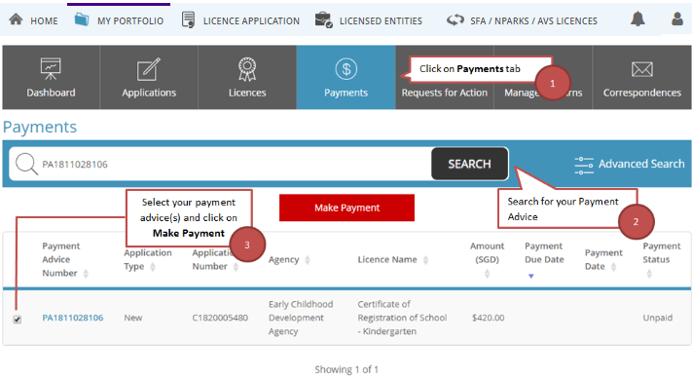Viewport: 692px width, 378px height.
Task: Sort by Amount (SGD) column arrows
Action: tap(488, 274)
